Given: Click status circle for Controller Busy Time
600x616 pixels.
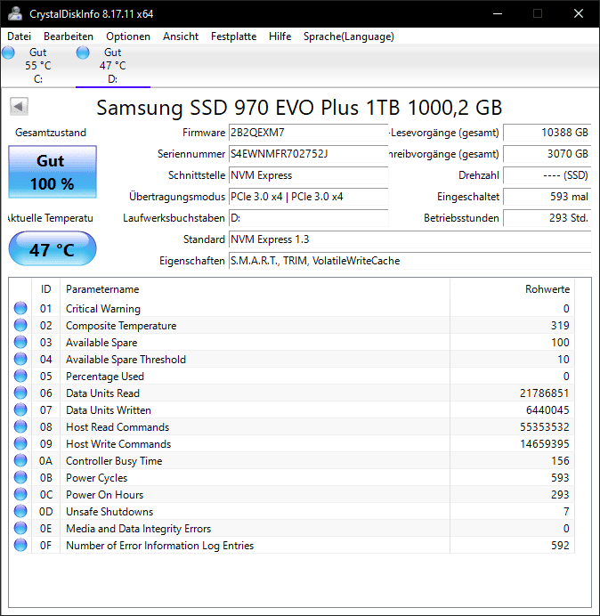Looking at the screenshot, I should coord(20,460).
